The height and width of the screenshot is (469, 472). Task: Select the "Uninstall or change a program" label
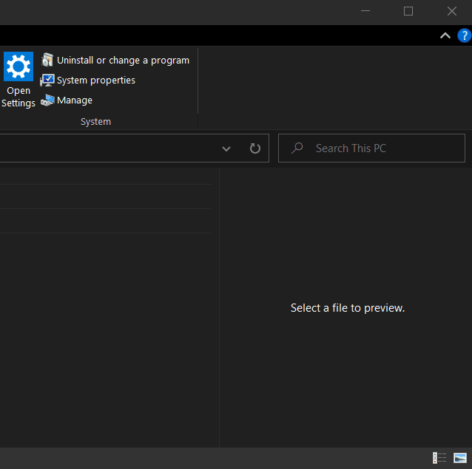tap(123, 61)
